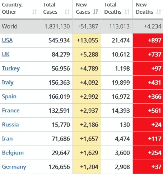Open the Turkey country link
The image size is (163, 174).
click(x=11, y=68)
